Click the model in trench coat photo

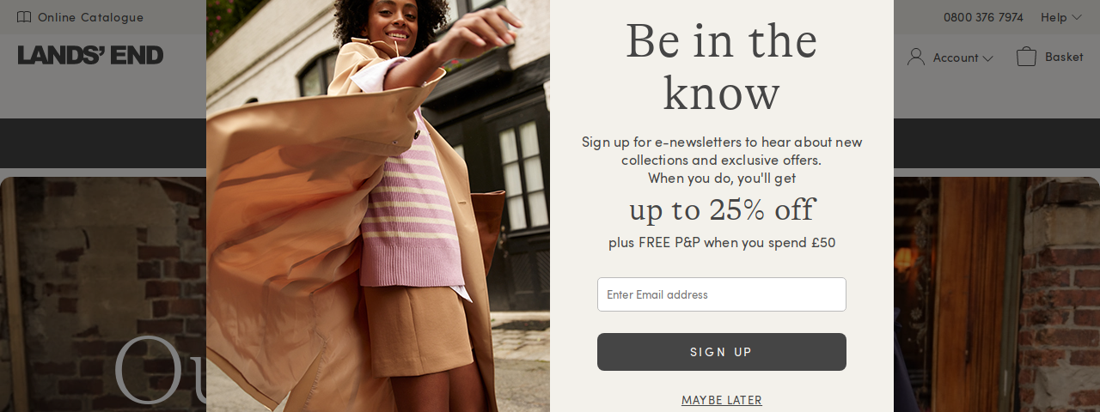pyautogui.click(x=378, y=206)
